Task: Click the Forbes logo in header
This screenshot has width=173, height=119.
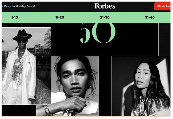Action: (x=105, y=6)
